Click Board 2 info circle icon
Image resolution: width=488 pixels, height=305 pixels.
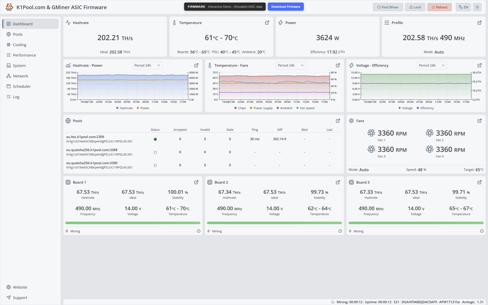pyautogui.click(x=340, y=231)
